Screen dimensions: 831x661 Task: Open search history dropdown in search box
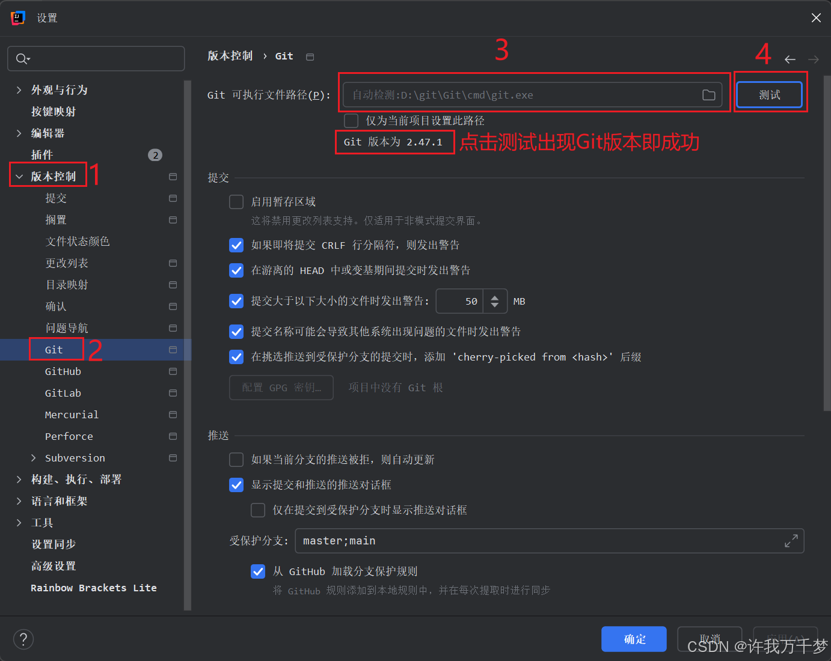(28, 59)
